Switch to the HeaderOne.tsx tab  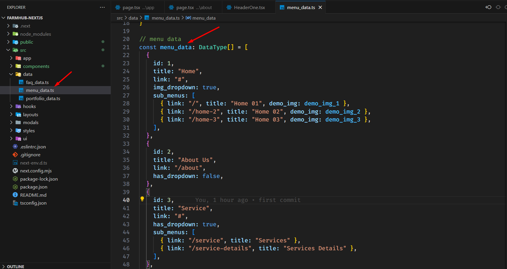[249, 8]
